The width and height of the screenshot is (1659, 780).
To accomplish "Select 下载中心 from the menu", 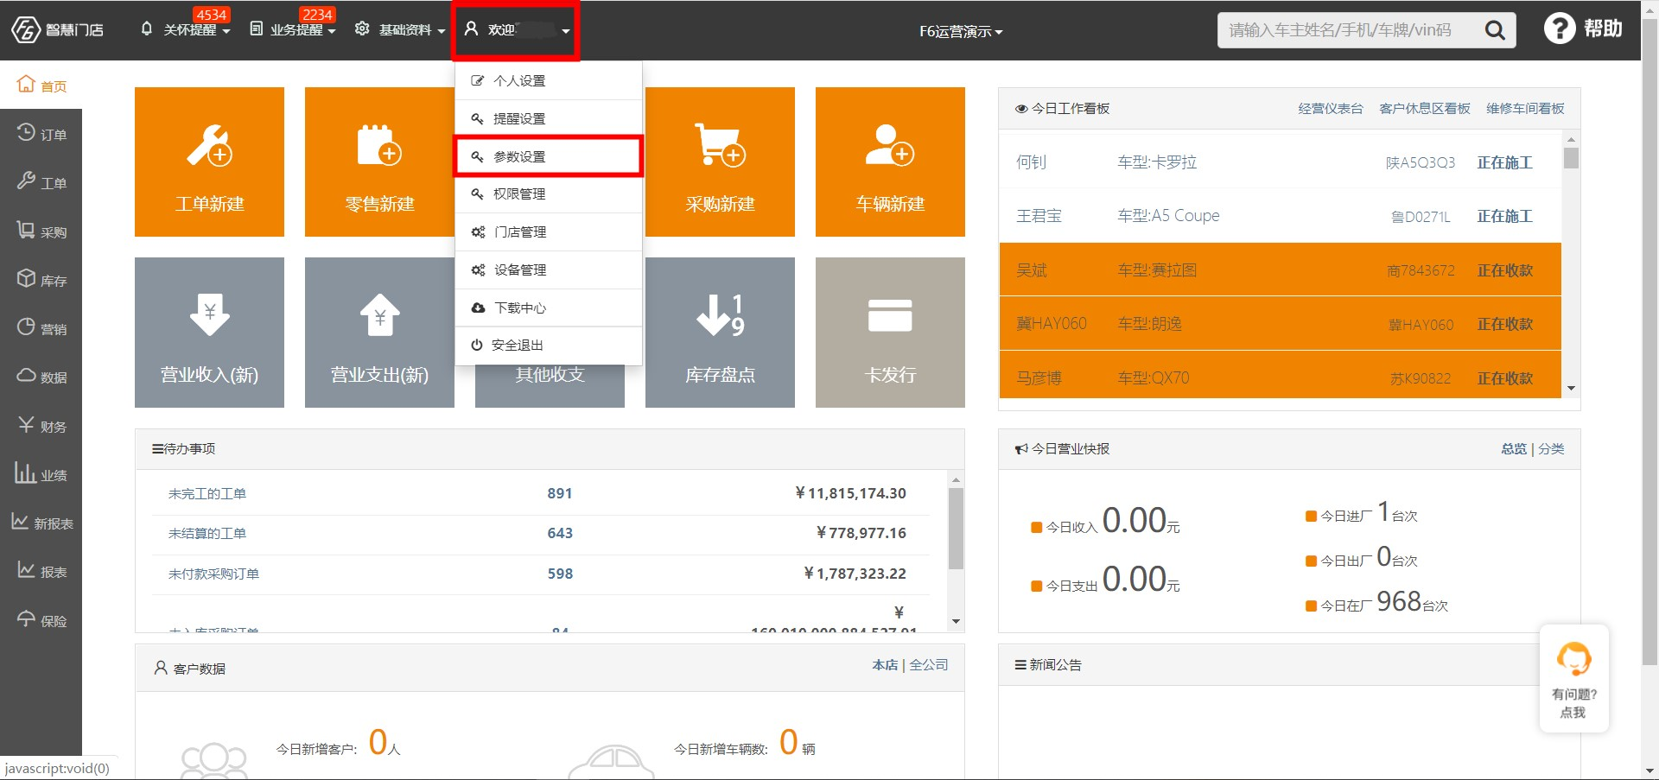I will click(549, 308).
